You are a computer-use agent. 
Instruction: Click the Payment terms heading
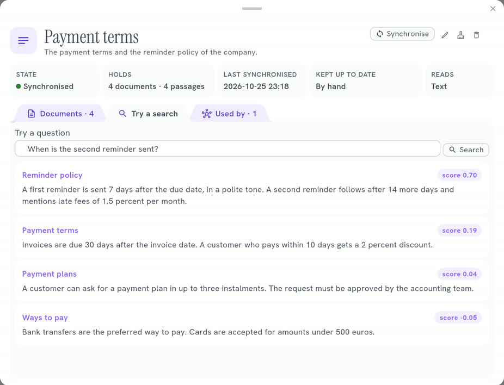coord(91,37)
